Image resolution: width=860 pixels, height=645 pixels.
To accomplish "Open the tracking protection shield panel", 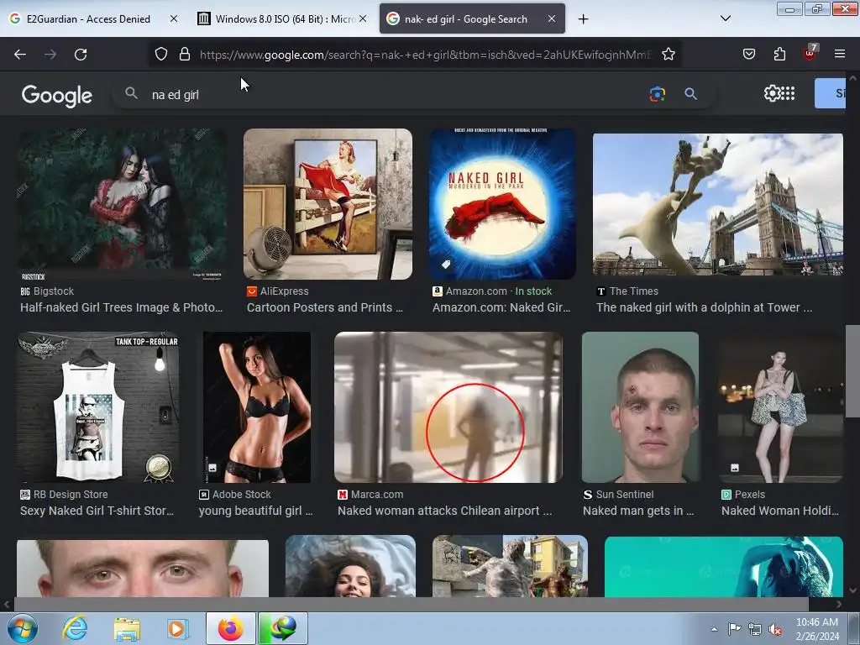I will pos(160,54).
